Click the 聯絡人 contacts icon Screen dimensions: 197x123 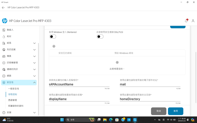[4, 30]
